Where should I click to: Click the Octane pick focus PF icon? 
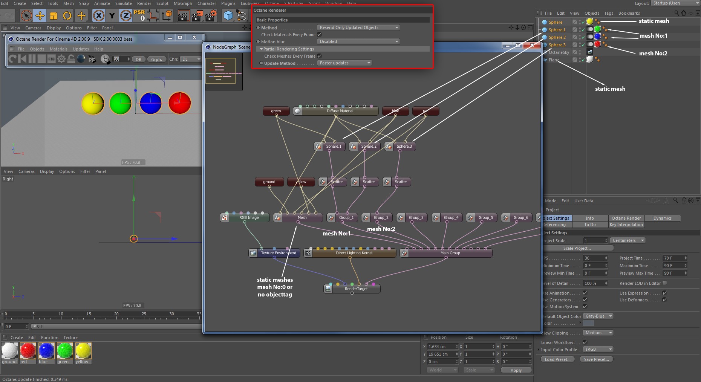point(92,59)
